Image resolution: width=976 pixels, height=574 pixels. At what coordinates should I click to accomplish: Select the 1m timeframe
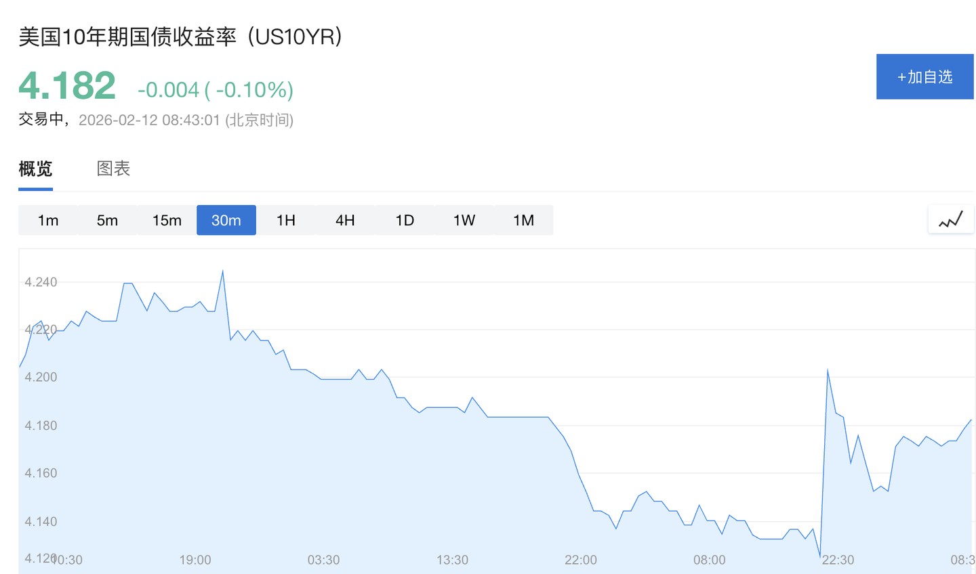(48, 220)
